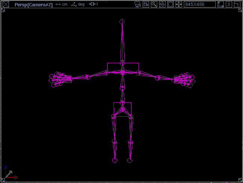The image size is (243, 183).
Task: Click the 645X486 resolution field
Action: (200, 4)
